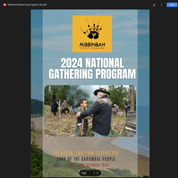Click the dark margin left of the page
Image resolution: width=178 pixels, height=178 pixels.
(x=15, y=93)
